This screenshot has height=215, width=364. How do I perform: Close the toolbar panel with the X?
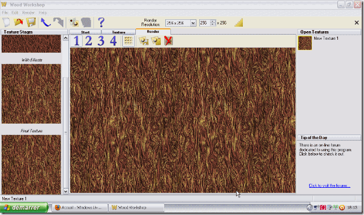click(x=357, y=23)
